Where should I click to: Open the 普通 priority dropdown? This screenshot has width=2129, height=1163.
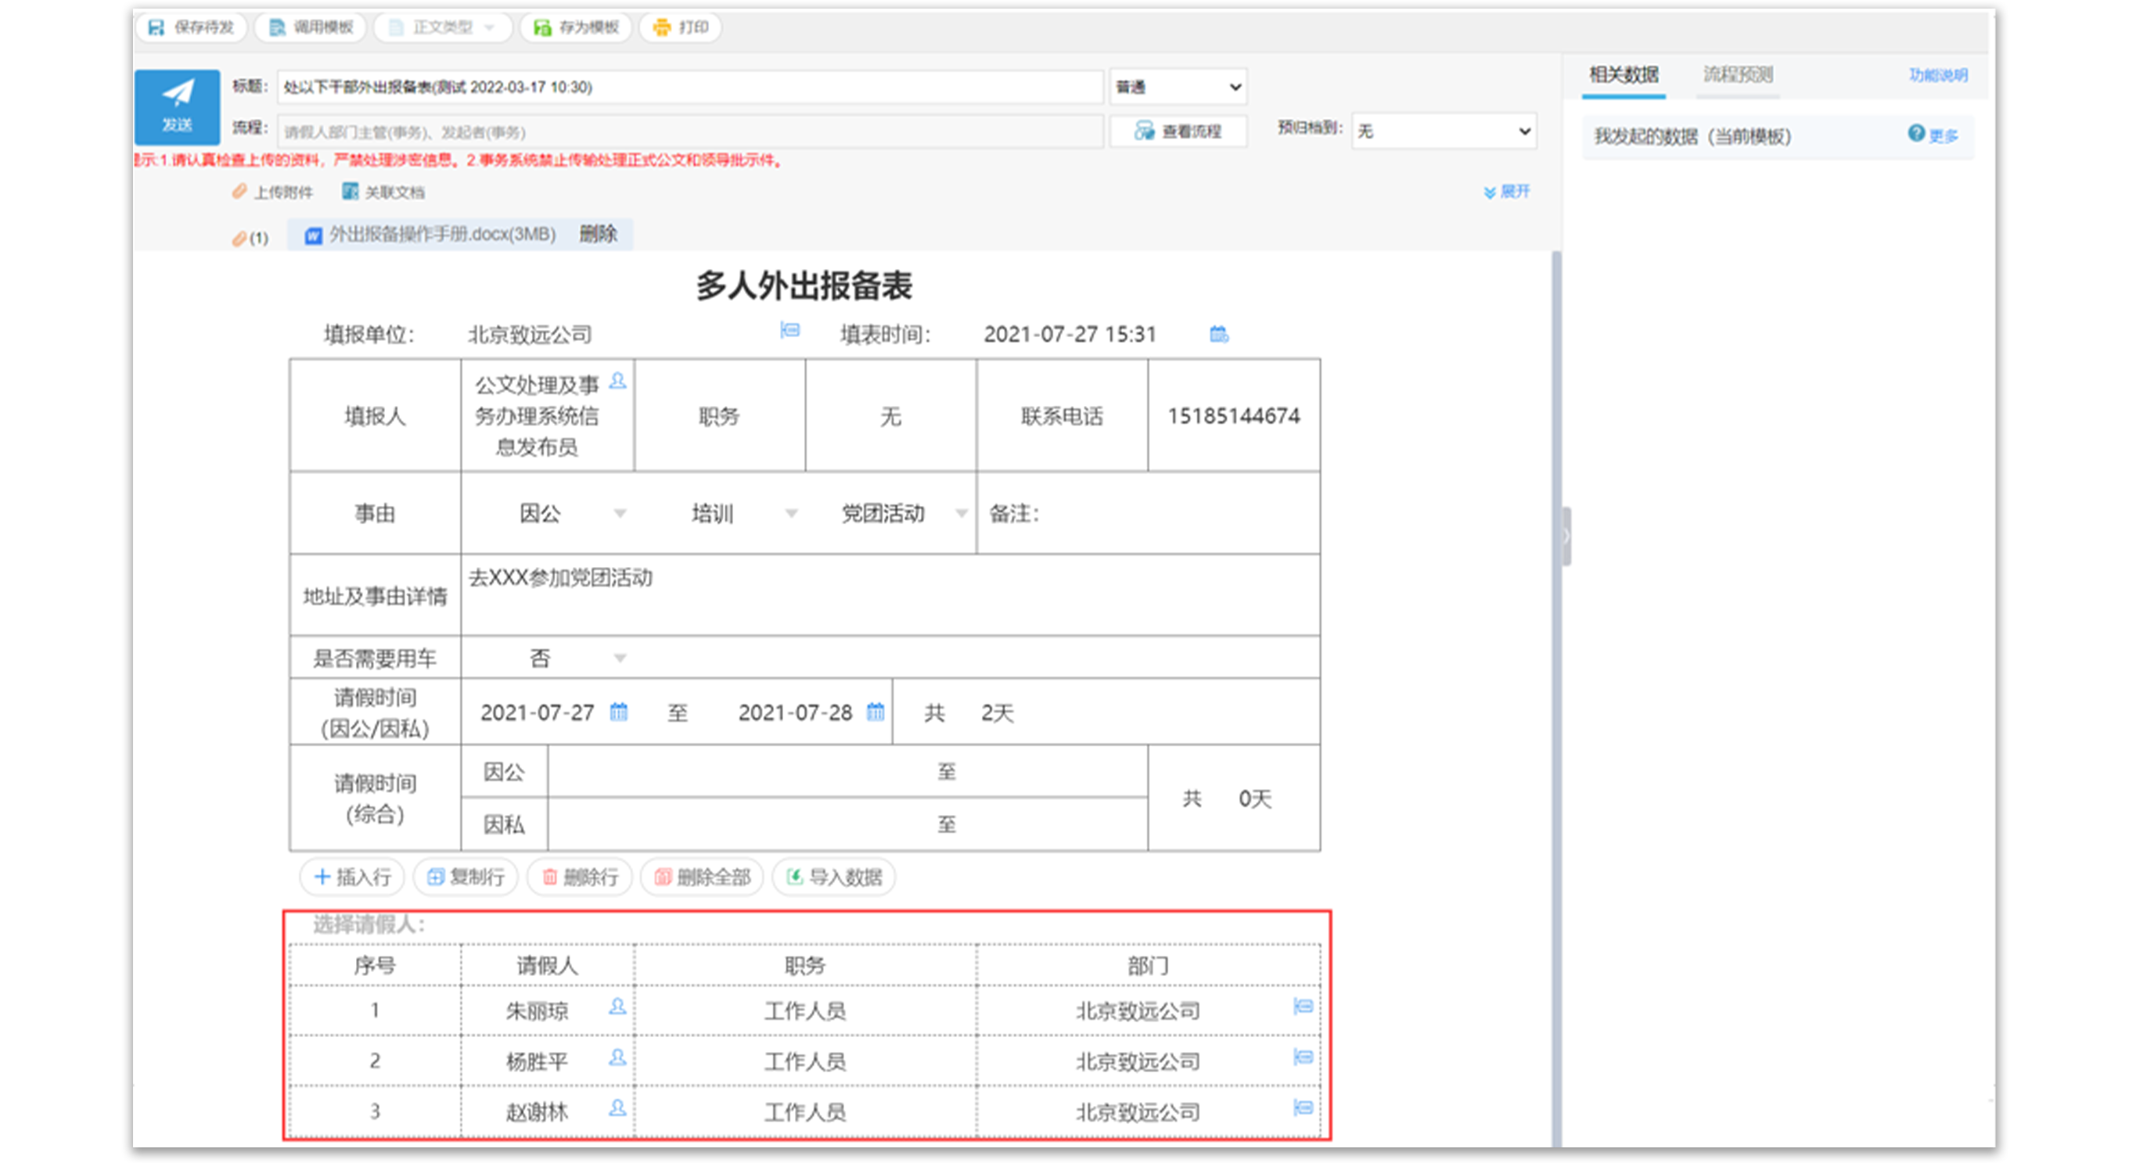coord(1178,87)
